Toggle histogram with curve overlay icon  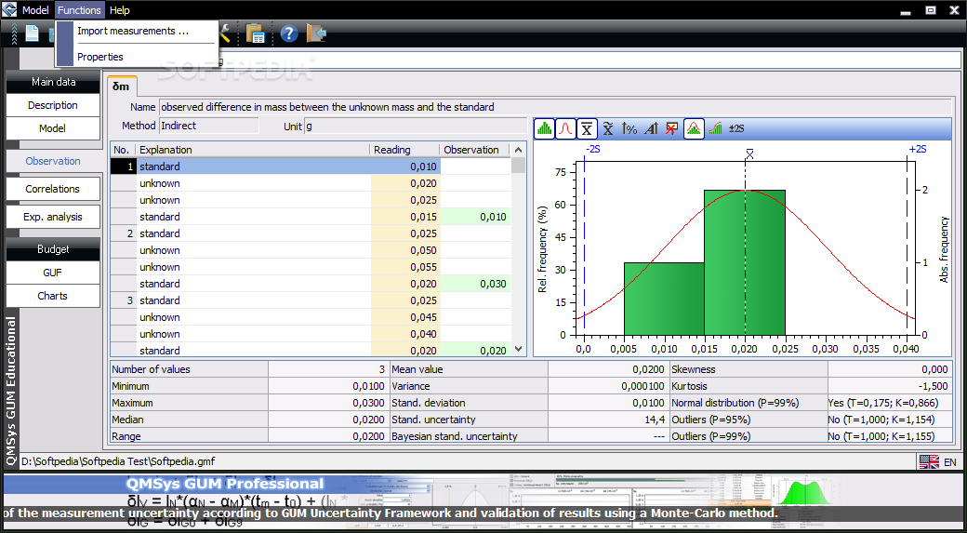[x=694, y=129]
